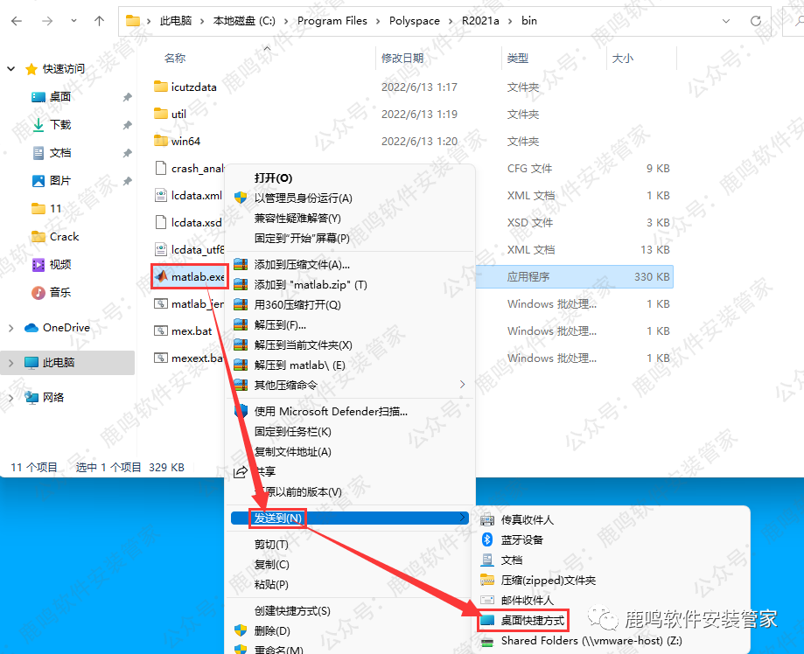Select the win64 folder

(x=185, y=141)
